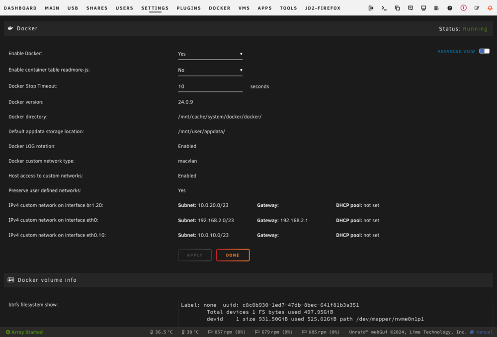Image resolution: width=497 pixels, height=337 pixels.
Task: Open the system log lines icon
Action: 436,8
